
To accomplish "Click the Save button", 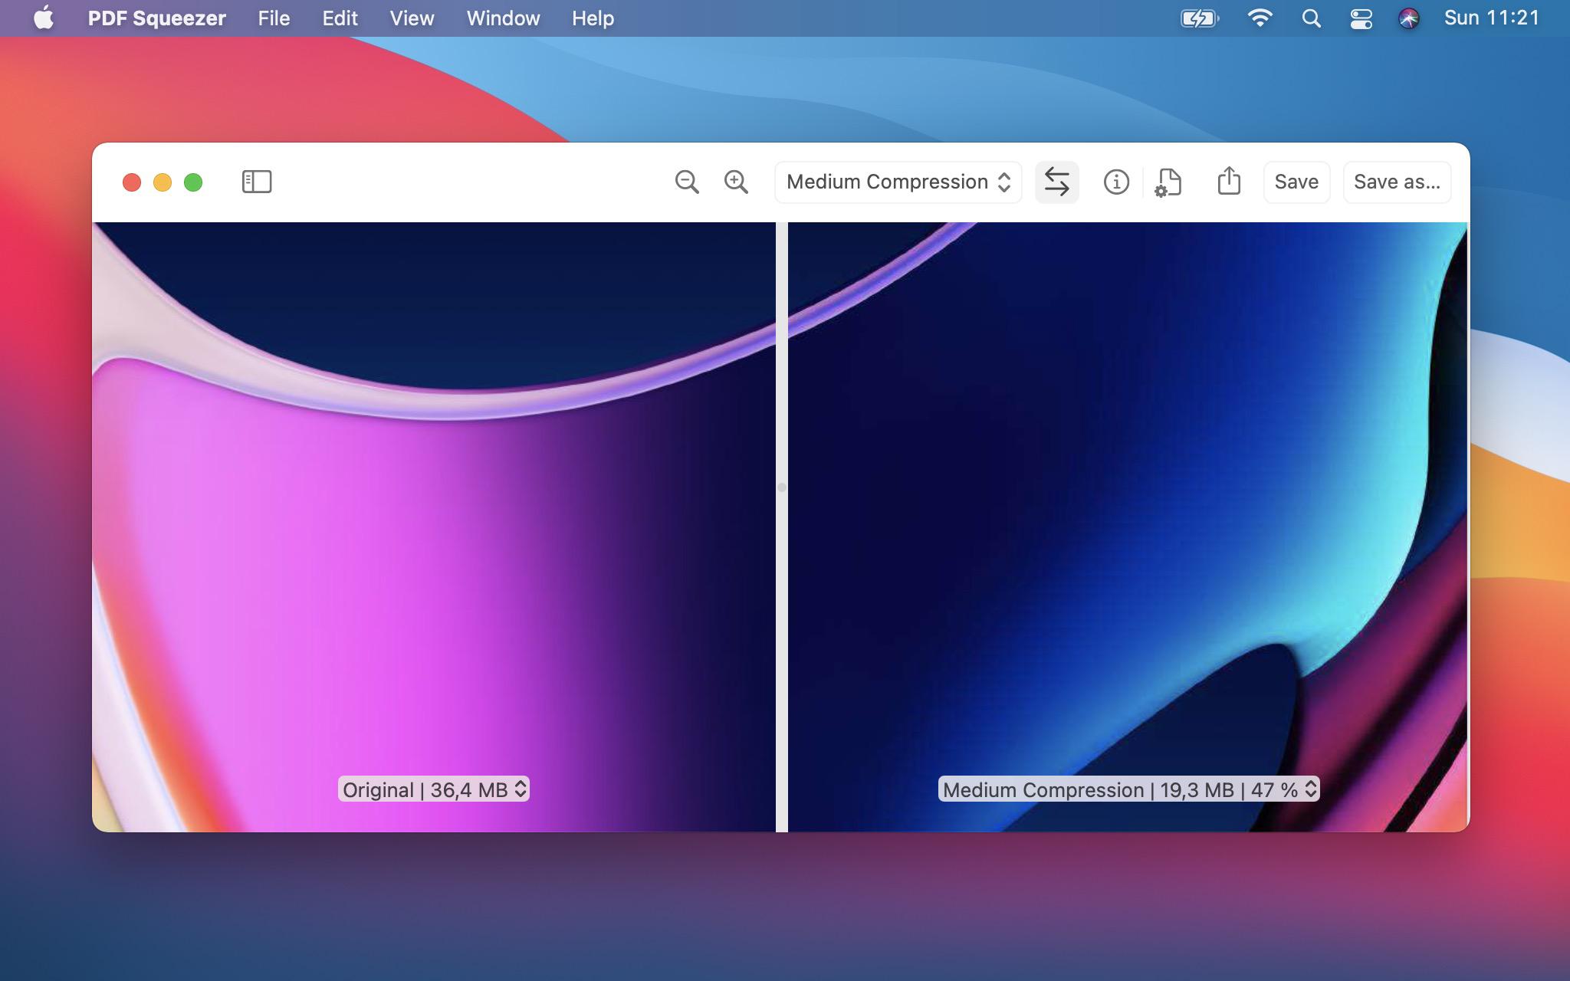I will (1296, 182).
